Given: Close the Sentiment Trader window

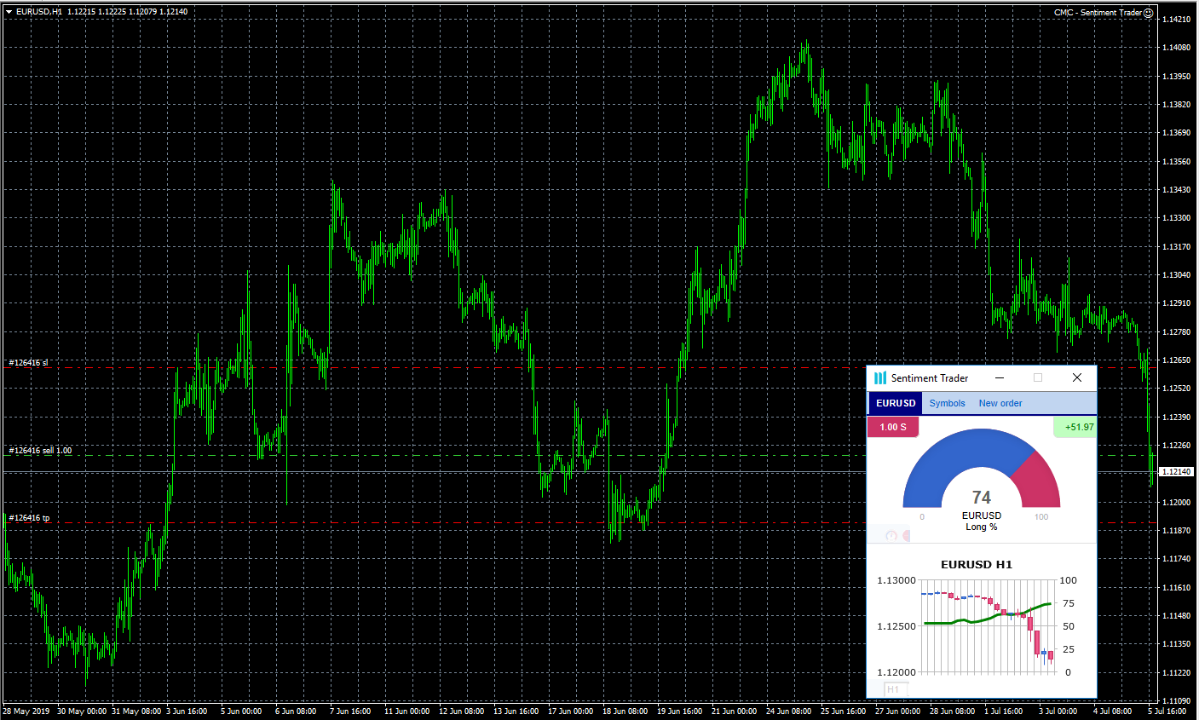Looking at the screenshot, I should [1077, 377].
